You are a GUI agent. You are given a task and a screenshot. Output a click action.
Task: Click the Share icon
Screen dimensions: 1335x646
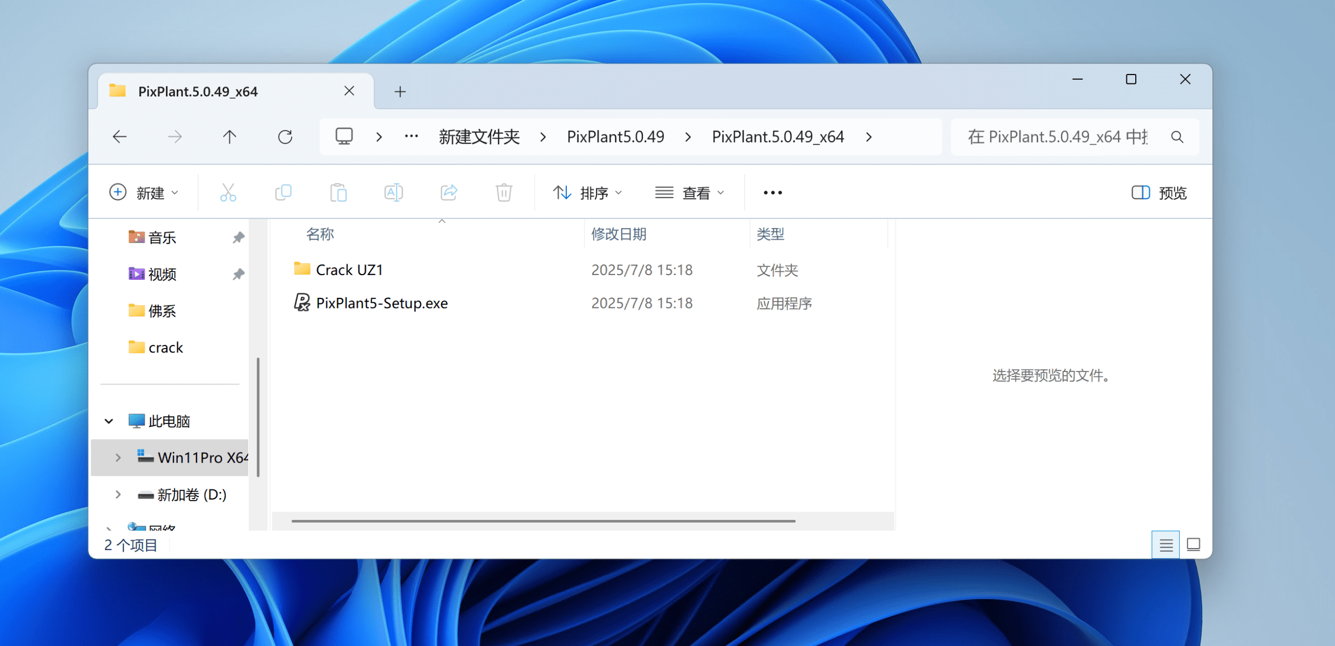pos(448,193)
